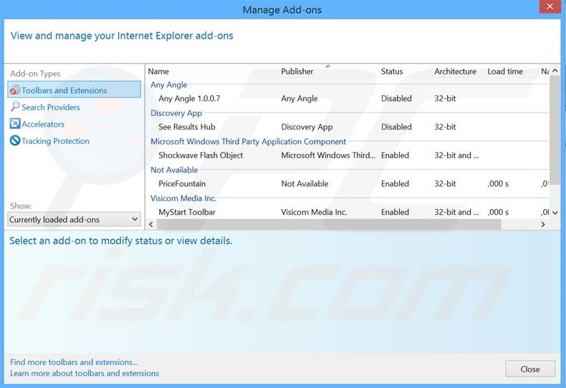Click publisher cell Discovery App
The image size is (566, 388).
307,127
